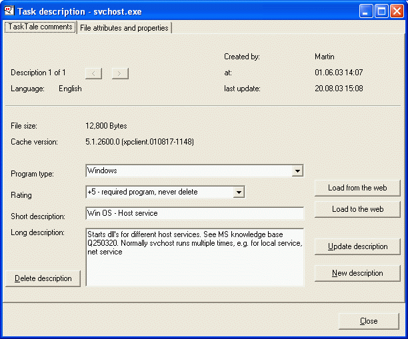Click the Delete description button

point(43,278)
